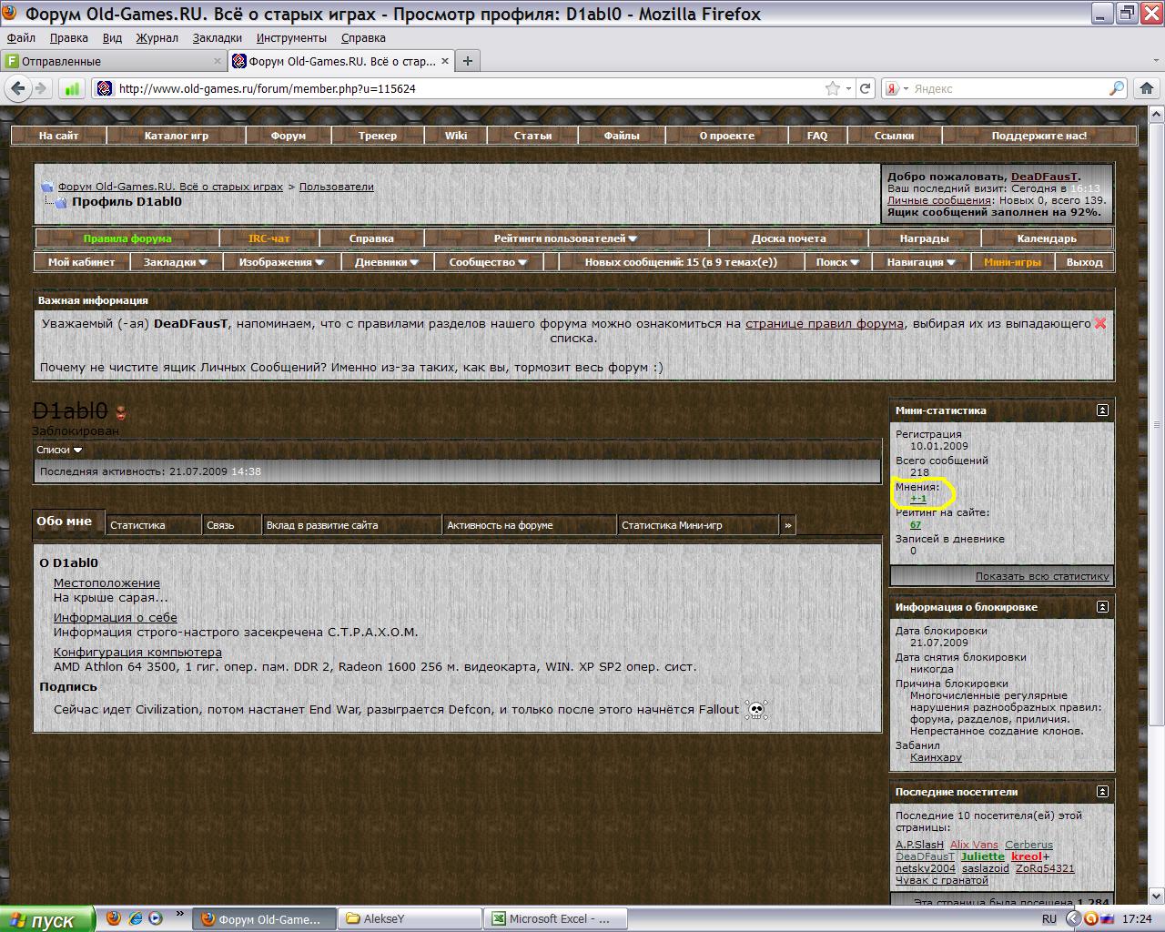Click the green site identity icon
The width and height of the screenshot is (1165, 932).
click(x=71, y=88)
